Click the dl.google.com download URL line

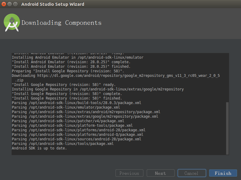coord(116,78)
